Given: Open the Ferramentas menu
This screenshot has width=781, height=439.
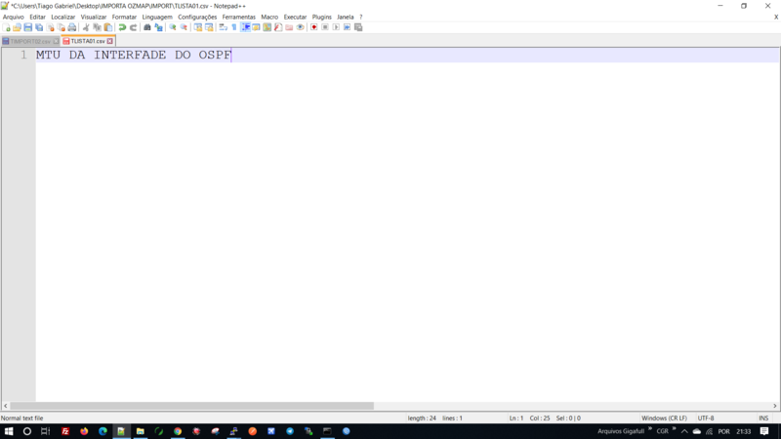Looking at the screenshot, I should coord(238,17).
